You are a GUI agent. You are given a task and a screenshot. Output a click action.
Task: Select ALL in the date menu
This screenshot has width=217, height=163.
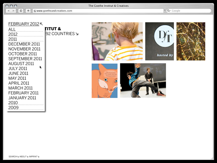click(12, 29)
